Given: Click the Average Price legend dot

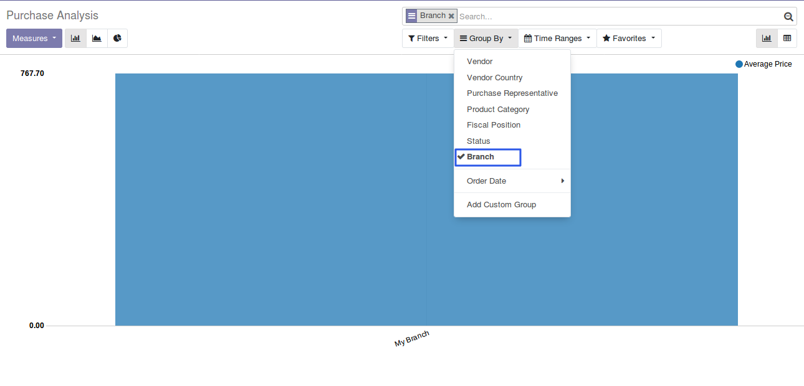Looking at the screenshot, I should [739, 64].
